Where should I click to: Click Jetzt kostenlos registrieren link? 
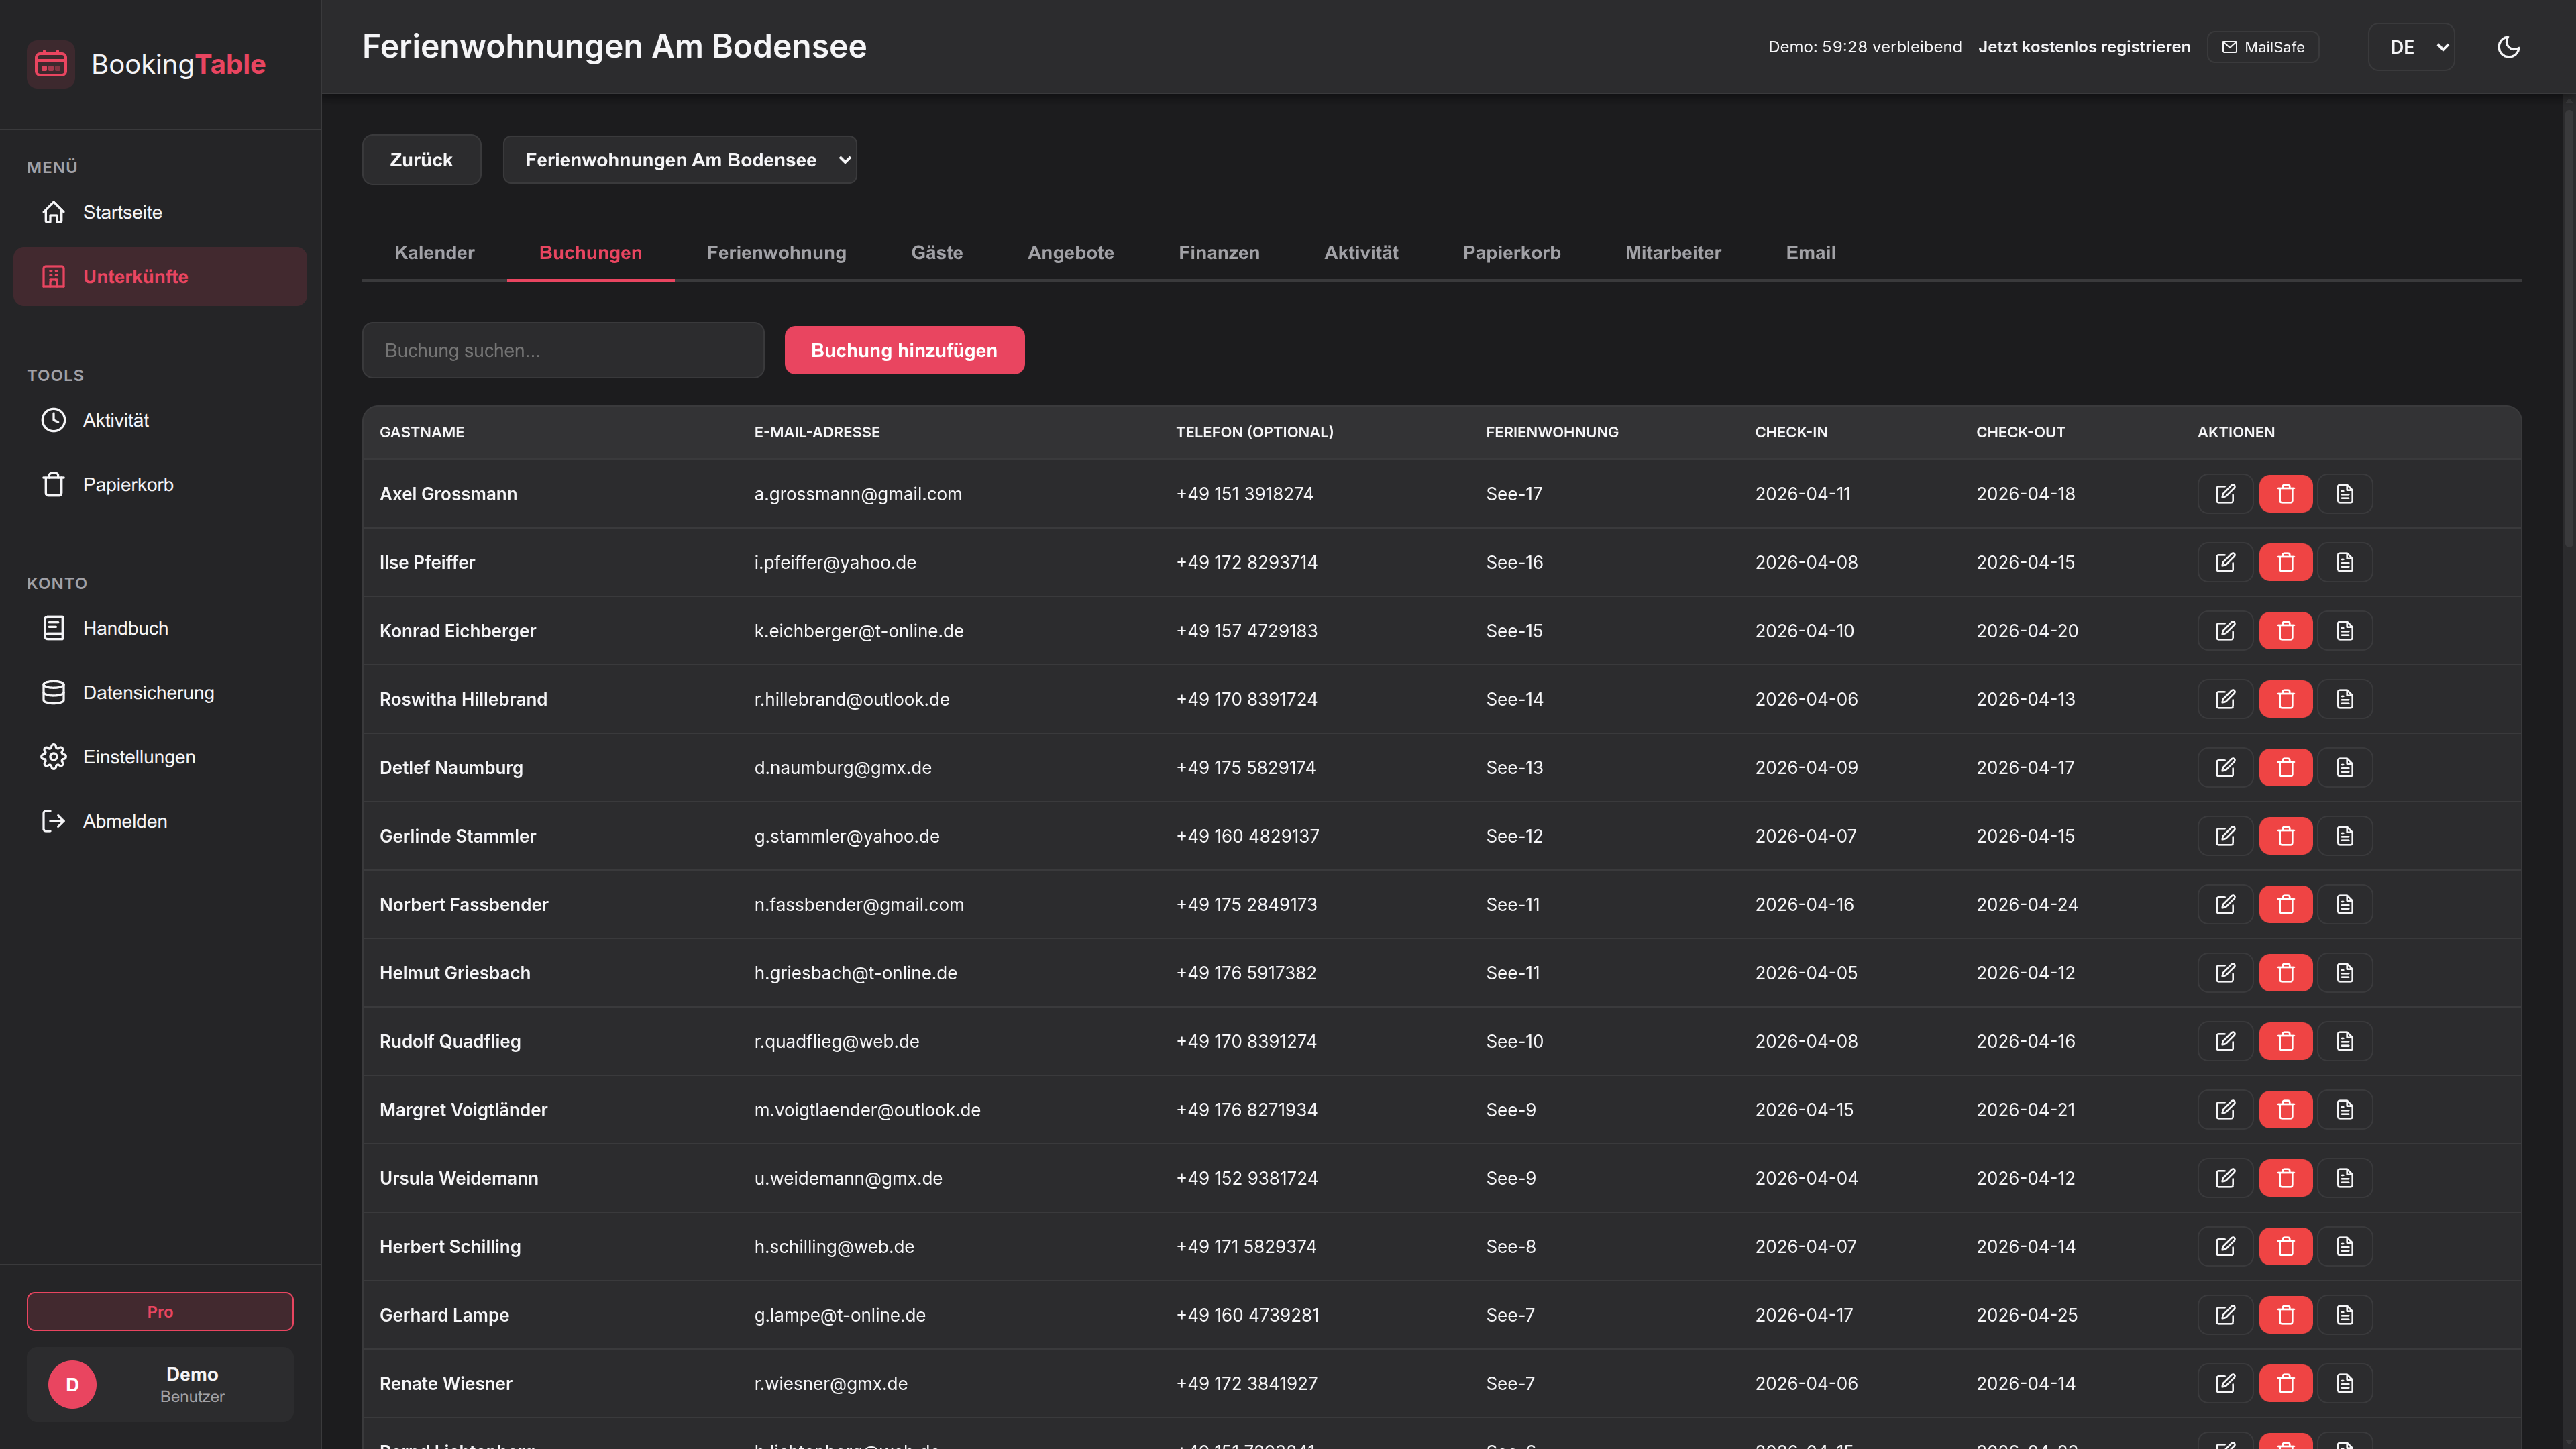[2084, 47]
